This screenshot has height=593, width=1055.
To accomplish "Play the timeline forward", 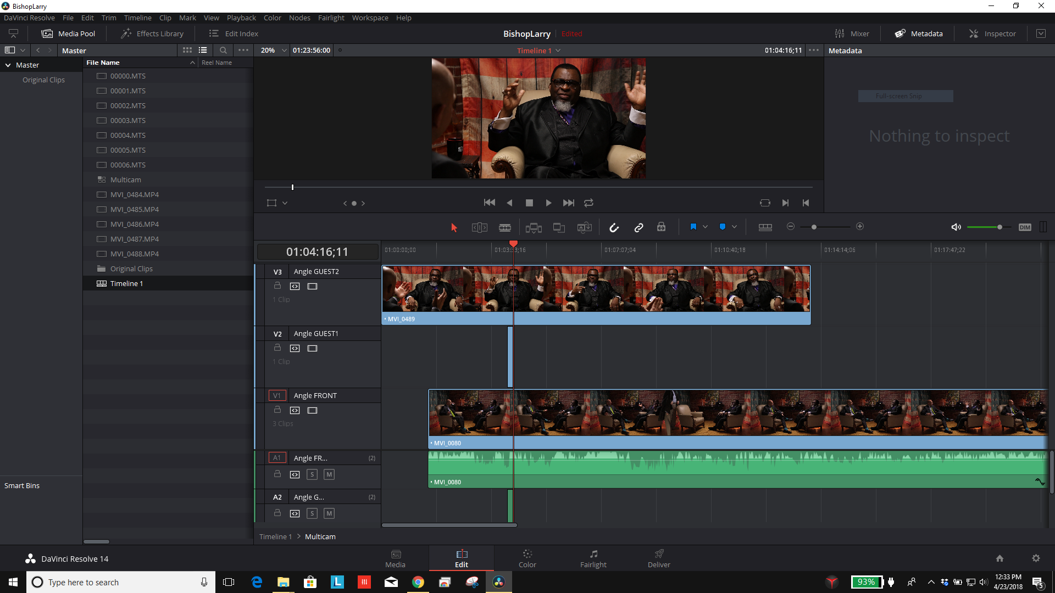I will [x=548, y=203].
